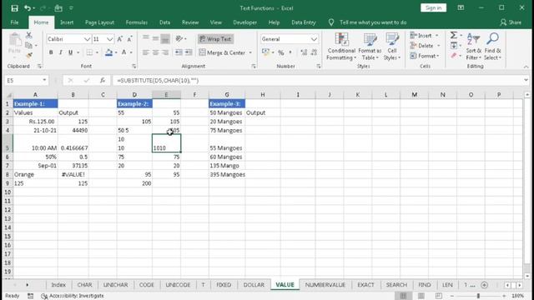Click in the Tell me what you want to do box
The image size is (534, 300).
373,22
